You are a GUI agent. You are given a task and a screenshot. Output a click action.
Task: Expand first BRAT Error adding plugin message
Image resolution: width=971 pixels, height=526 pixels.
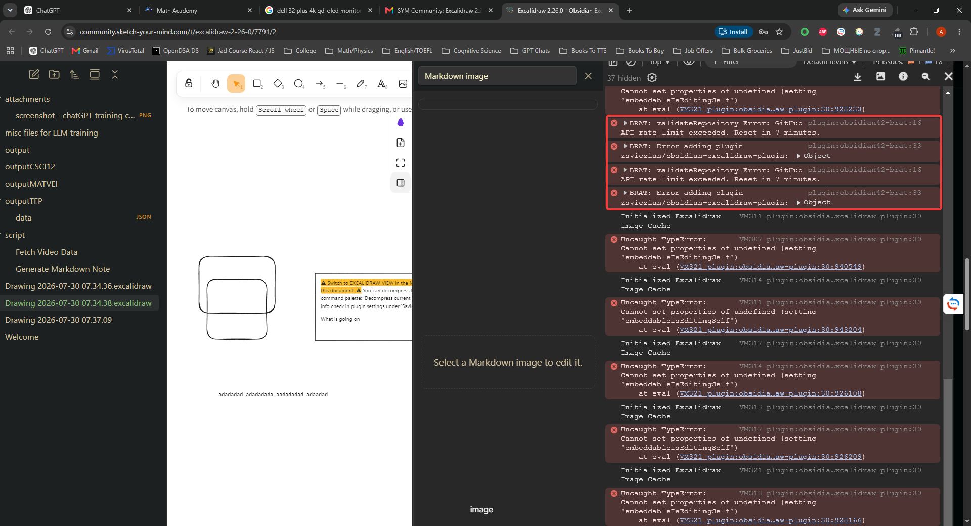tap(625, 146)
